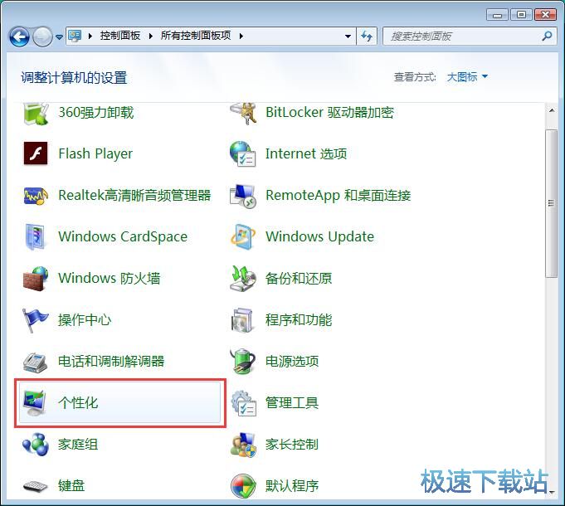Open the Internet 选项 globe icon
565x506 pixels.
(x=243, y=154)
